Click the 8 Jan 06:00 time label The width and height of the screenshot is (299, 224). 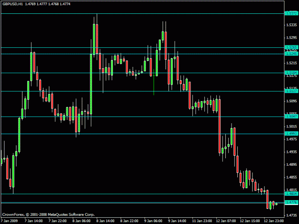81,221
